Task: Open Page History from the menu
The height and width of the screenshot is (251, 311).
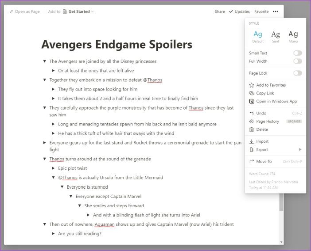Action: 276,122
